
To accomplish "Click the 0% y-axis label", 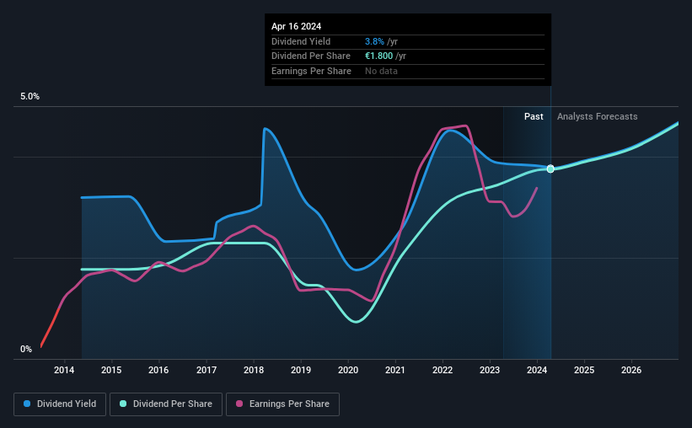I will 26,349.
